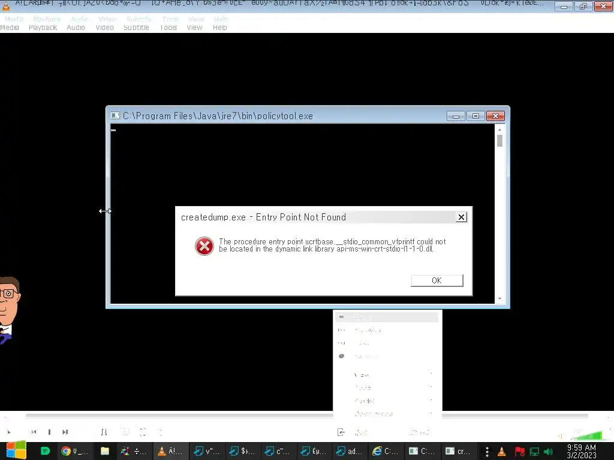The height and width of the screenshot is (460, 614).
Task: Click the network tray icon
Action: (x=534, y=452)
